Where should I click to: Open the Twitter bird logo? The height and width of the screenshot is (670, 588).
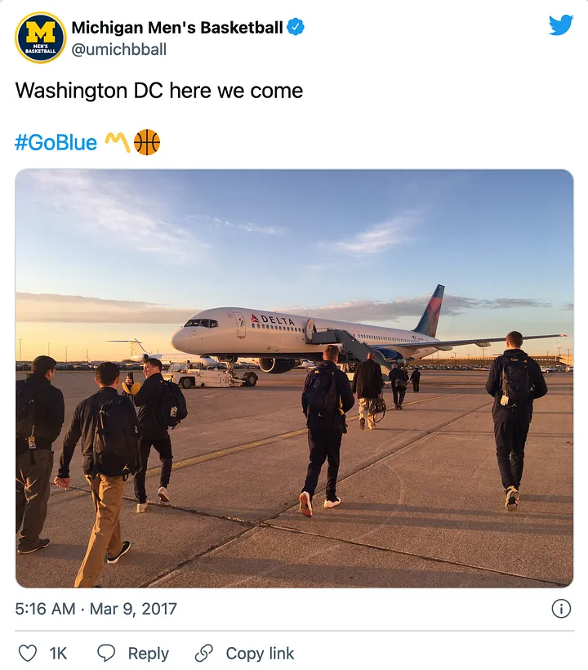click(561, 25)
